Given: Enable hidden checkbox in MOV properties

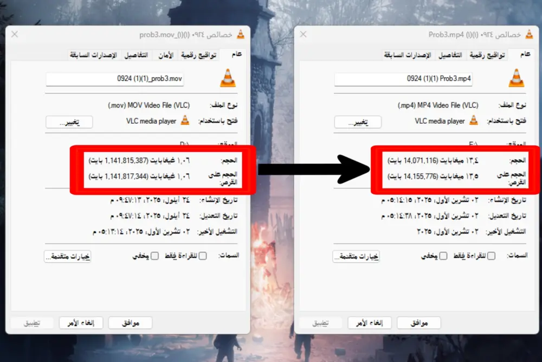Looking at the screenshot, I should 154,256.
